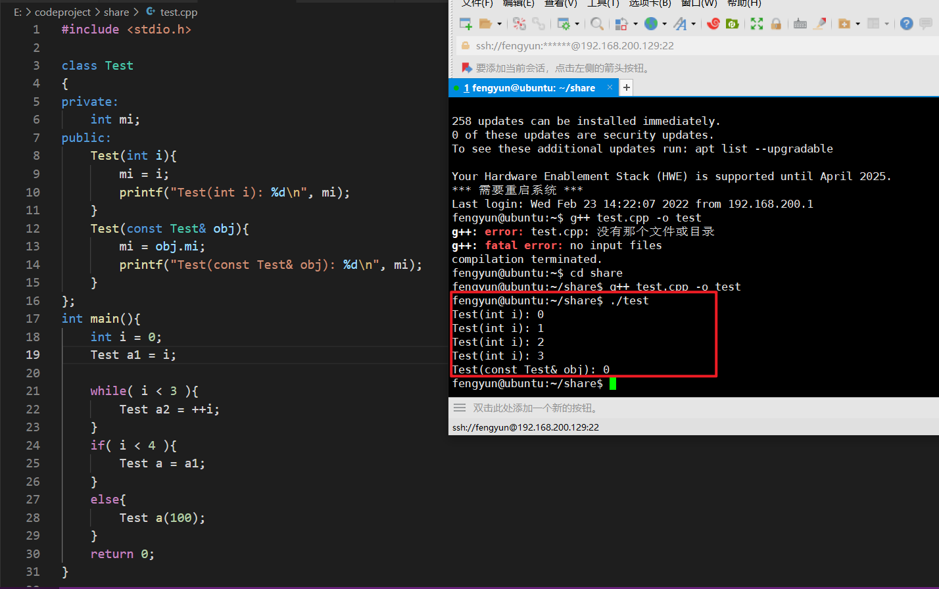
Task: Open Help via blue question-mark icon
Action: [x=907, y=24]
